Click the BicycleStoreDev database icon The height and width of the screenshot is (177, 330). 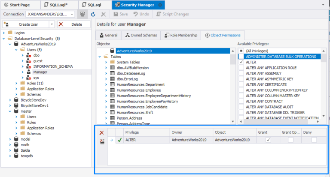(x=16, y=100)
